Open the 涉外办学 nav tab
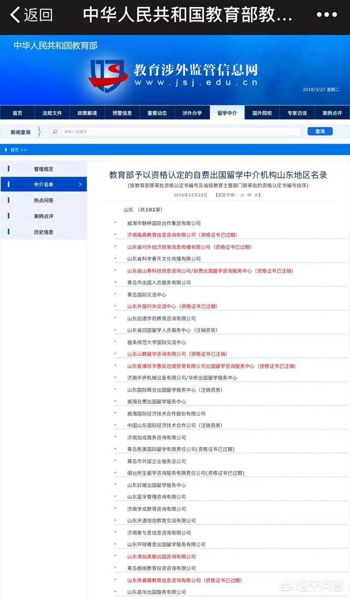 coord(192,113)
